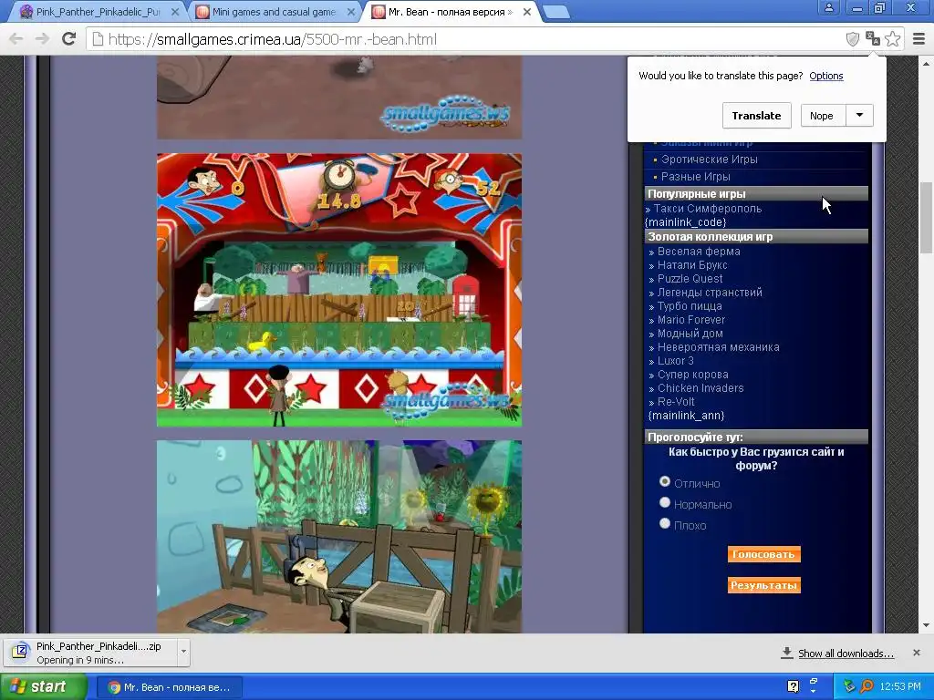Image resolution: width=934 pixels, height=700 pixels.
Task: Click the green shield tray icon
Action: [x=849, y=687]
